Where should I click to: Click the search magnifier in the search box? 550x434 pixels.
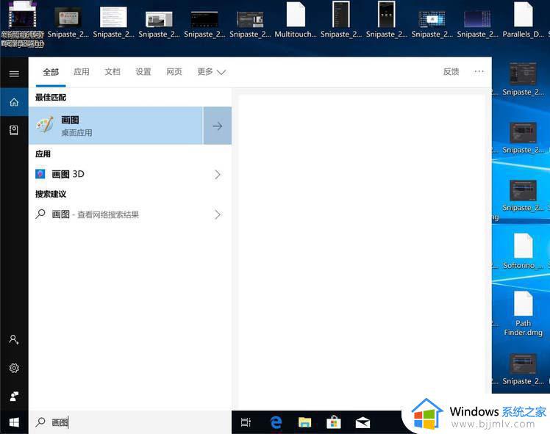40,422
